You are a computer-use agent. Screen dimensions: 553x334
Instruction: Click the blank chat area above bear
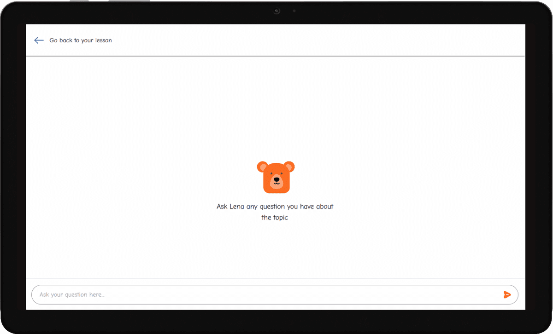(276, 106)
